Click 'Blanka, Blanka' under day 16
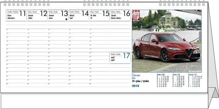Viewport: 219px width, 109px height. point(116,18)
